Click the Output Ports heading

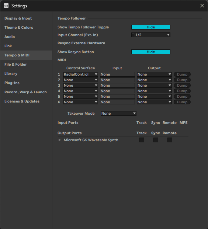[x=70, y=133]
